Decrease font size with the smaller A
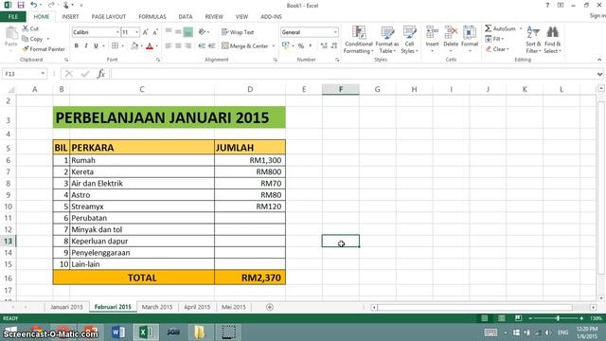The width and height of the screenshot is (606, 341). (155, 32)
